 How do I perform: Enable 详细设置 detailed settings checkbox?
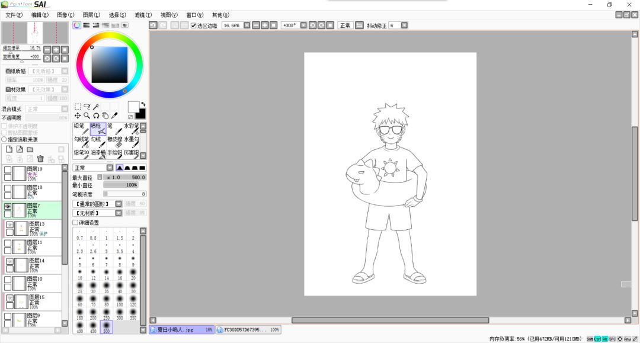pyautogui.click(x=75, y=223)
